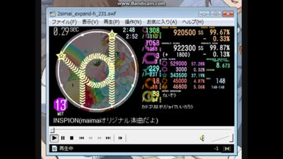
Task: Click the -1 value in status bar
Action: coord(216,148)
